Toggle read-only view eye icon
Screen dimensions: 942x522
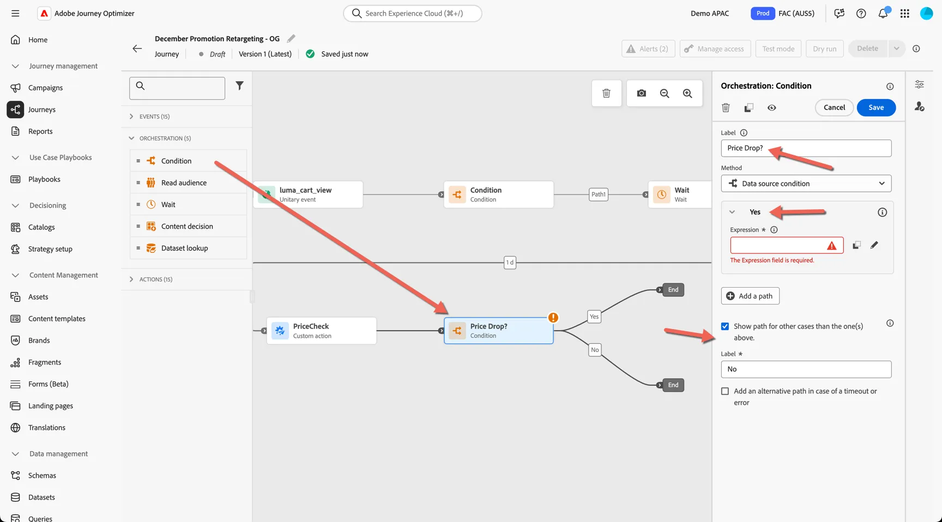pyautogui.click(x=772, y=108)
